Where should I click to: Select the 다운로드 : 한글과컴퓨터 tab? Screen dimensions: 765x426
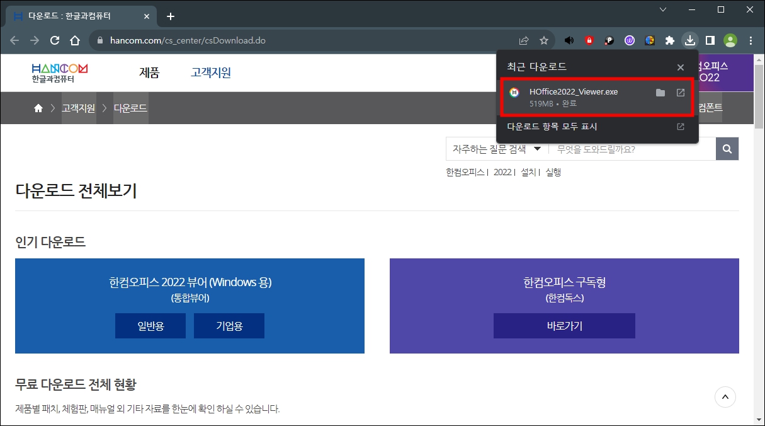[x=80, y=16]
